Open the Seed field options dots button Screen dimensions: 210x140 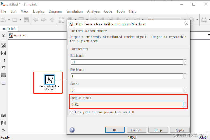[x=185, y=90]
